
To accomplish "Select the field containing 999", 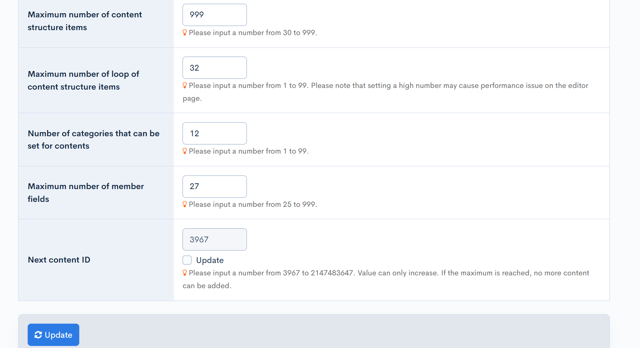I will (x=214, y=14).
